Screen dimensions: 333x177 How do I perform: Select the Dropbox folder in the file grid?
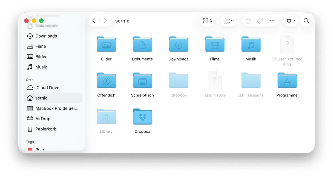[142, 116]
